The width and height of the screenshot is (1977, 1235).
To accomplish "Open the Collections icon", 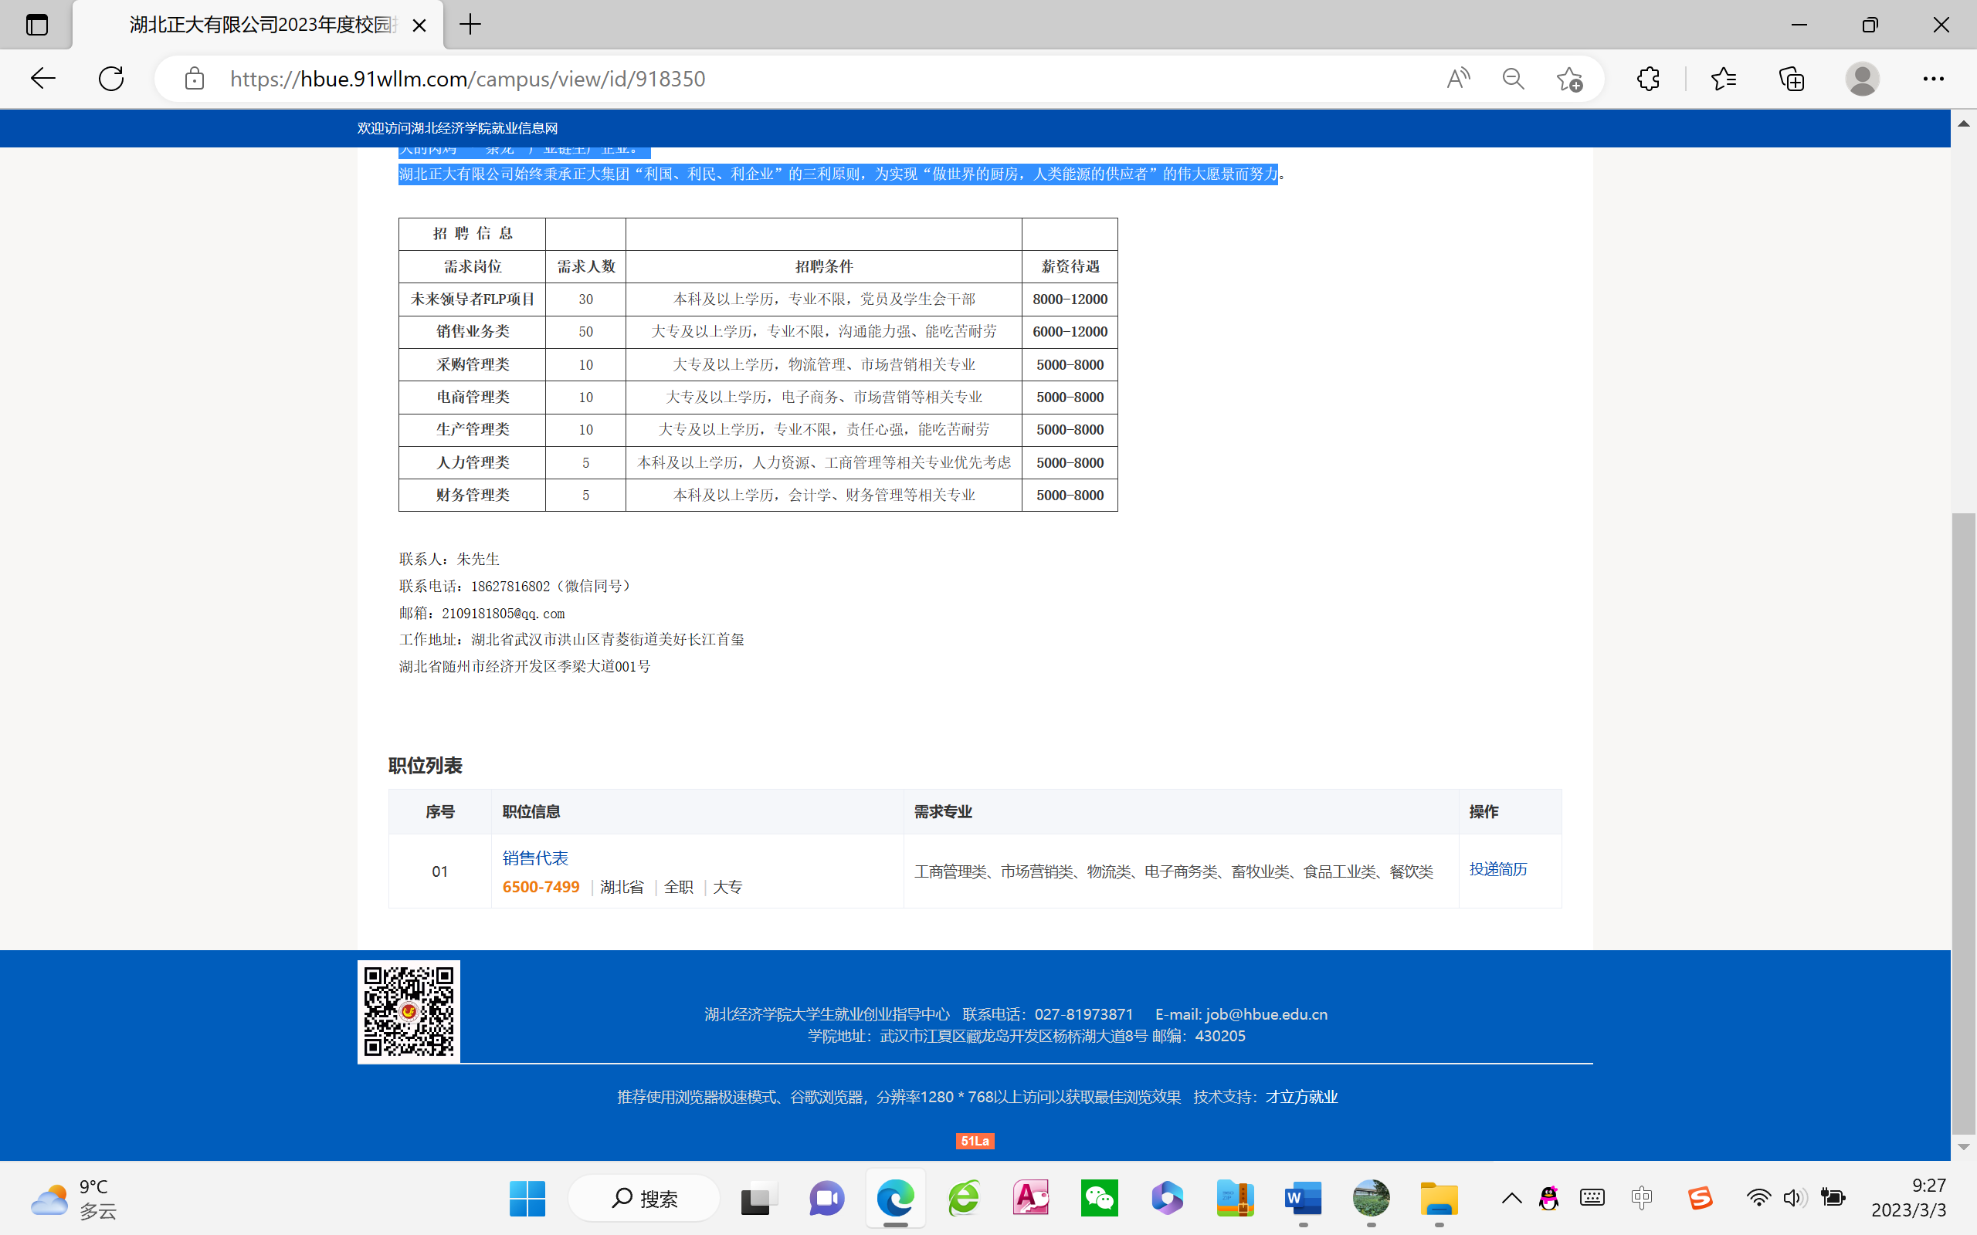I will pyautogui.click(x=1791, y=79).
